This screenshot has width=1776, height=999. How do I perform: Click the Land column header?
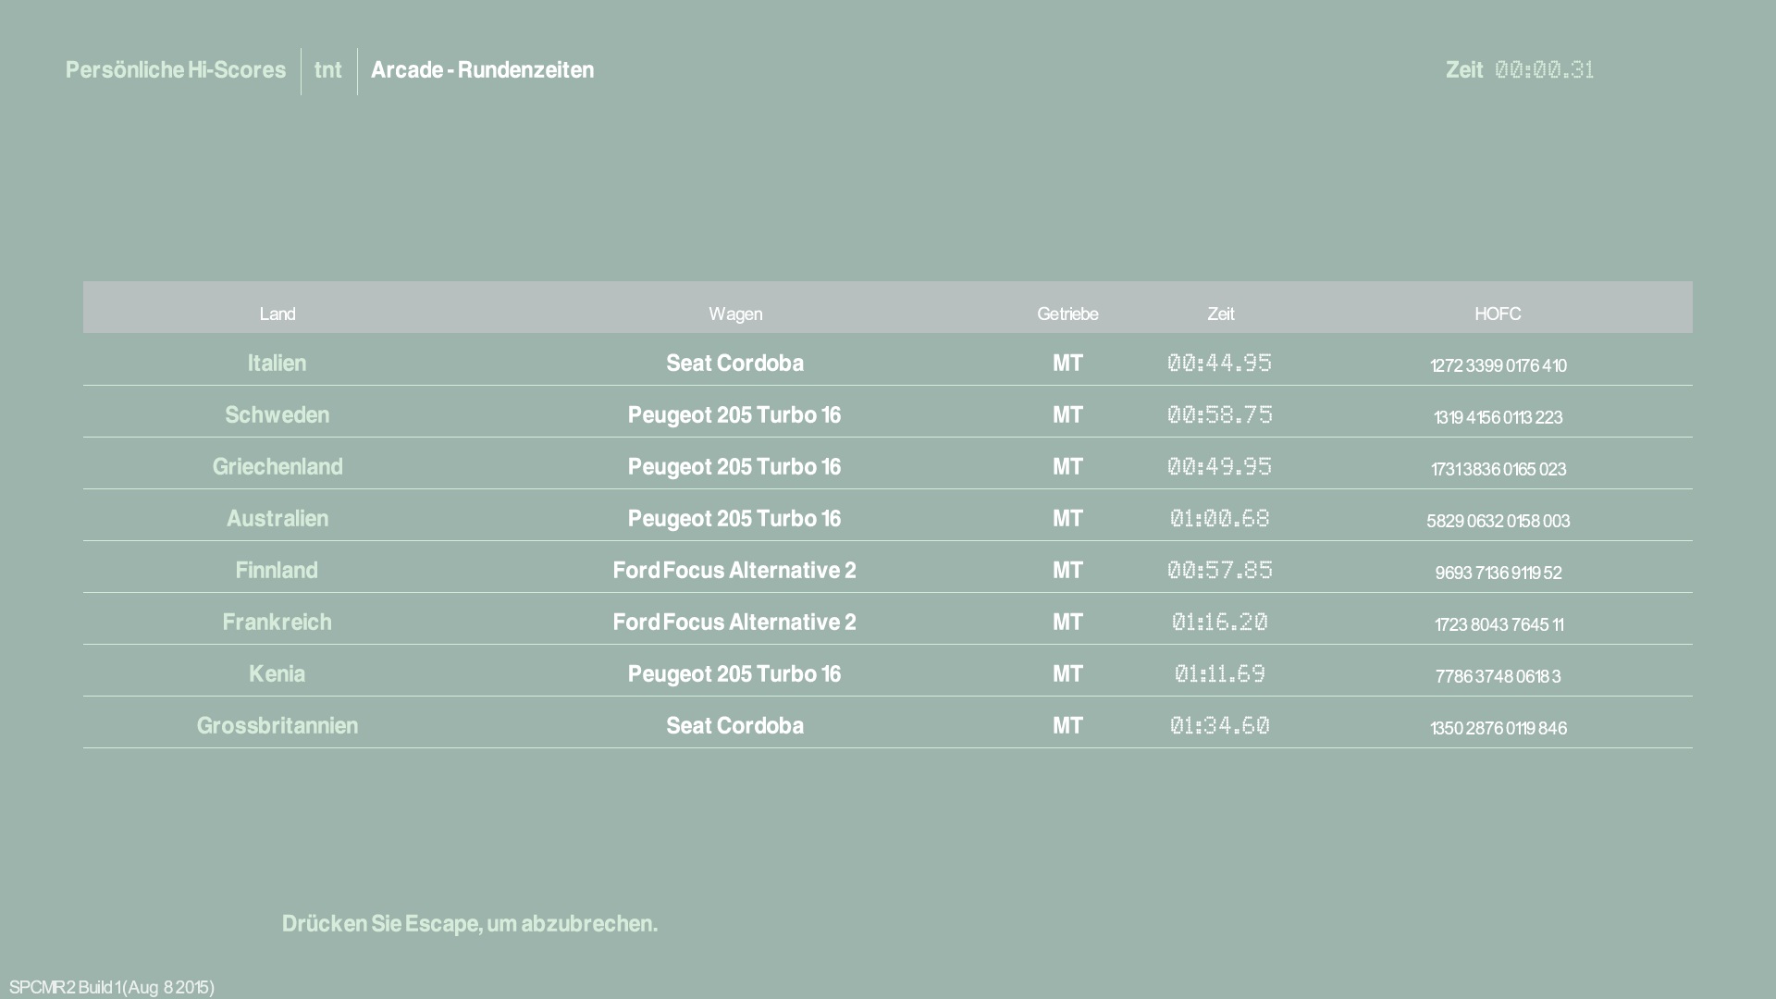pos(277,314)
